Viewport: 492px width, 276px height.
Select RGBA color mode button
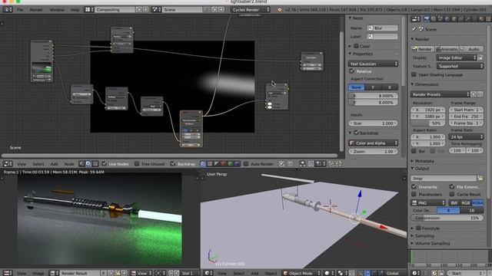point(478,202)
